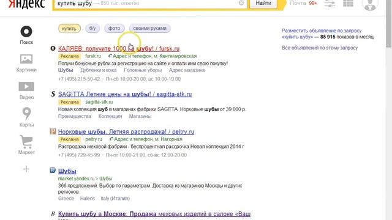
Task: Click peltry.ru favicon icon
Action: coord(53,131)
